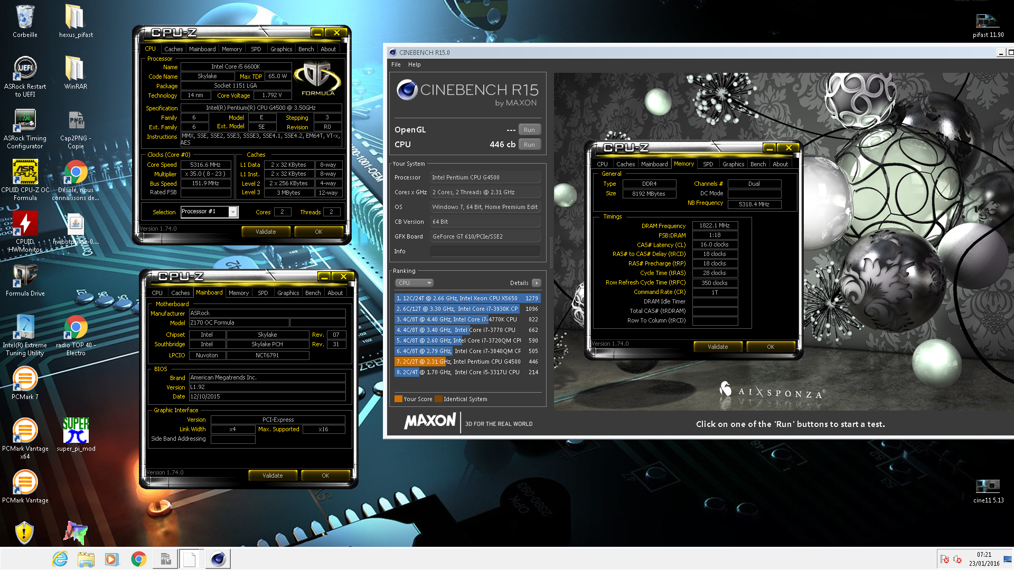Viewport: 1014px width, 570px height.
Task: Open cine11 5.13 screenshot icon
Action: 988,490
